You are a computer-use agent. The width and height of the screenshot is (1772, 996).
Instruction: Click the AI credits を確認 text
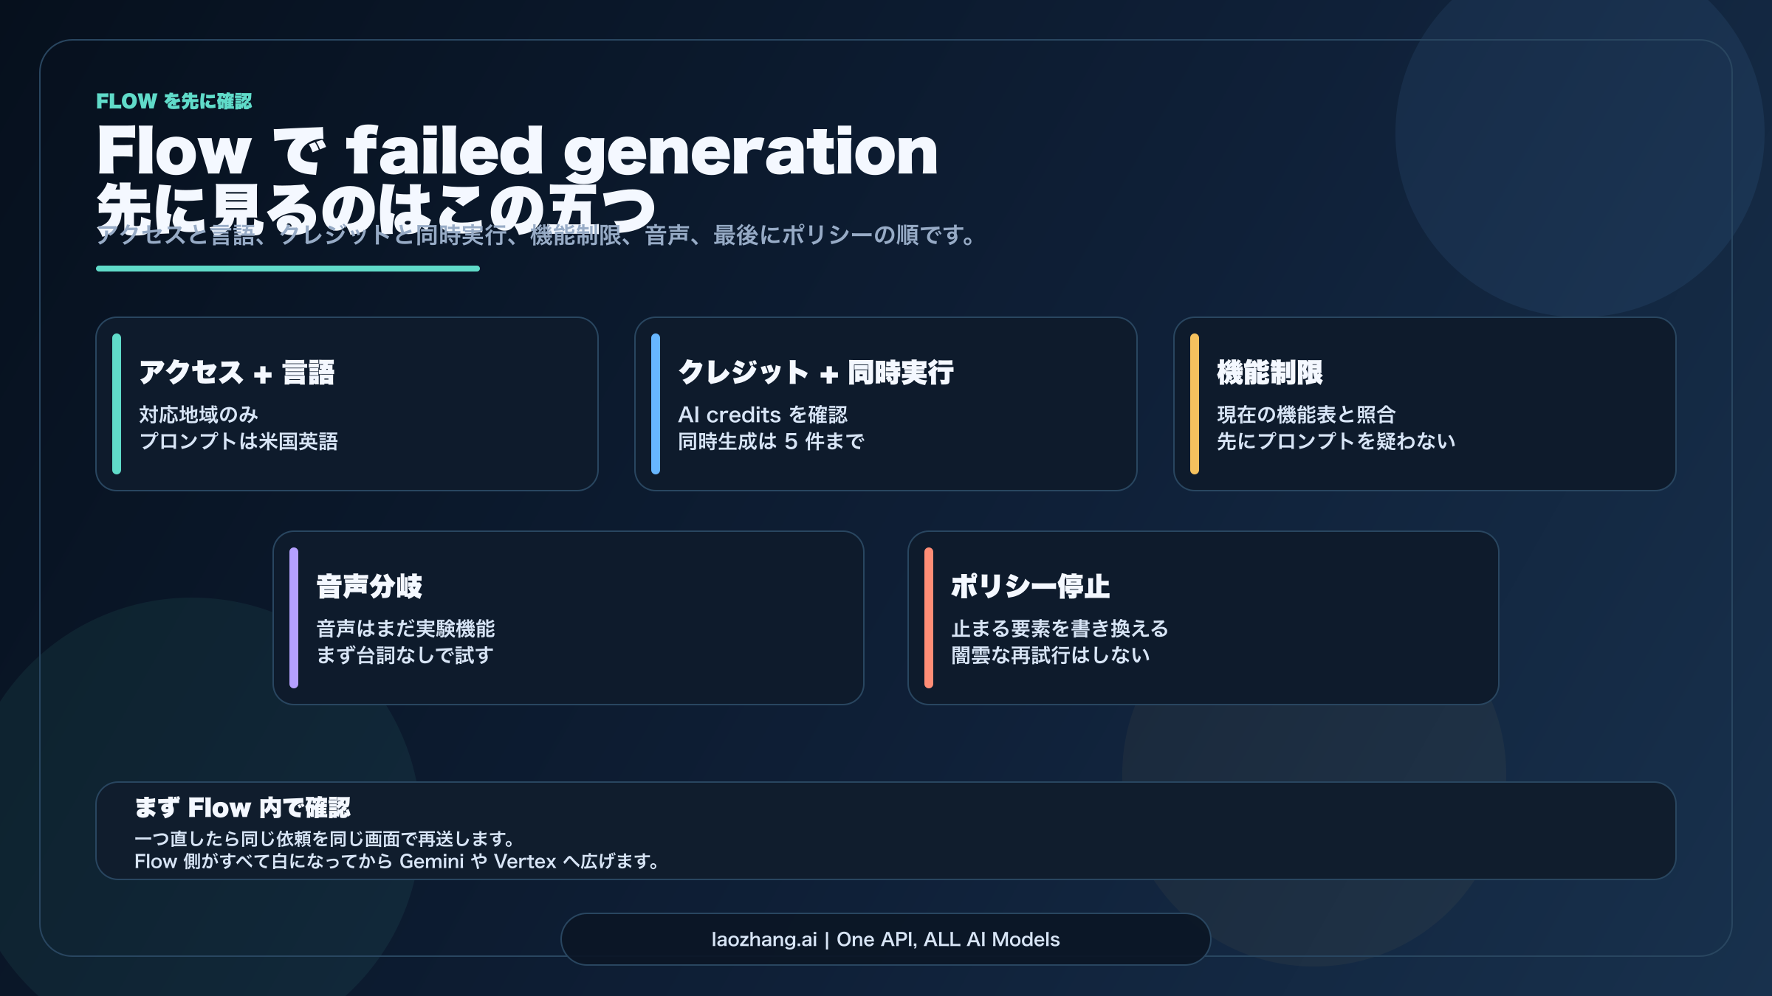763,415
